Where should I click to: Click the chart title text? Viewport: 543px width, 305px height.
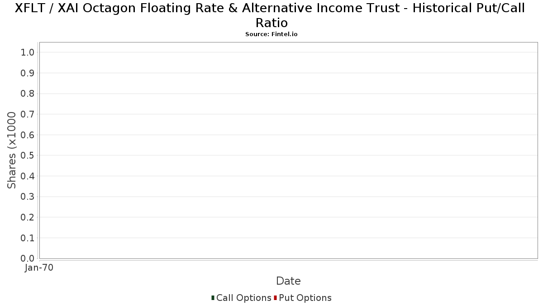point(270,15)
